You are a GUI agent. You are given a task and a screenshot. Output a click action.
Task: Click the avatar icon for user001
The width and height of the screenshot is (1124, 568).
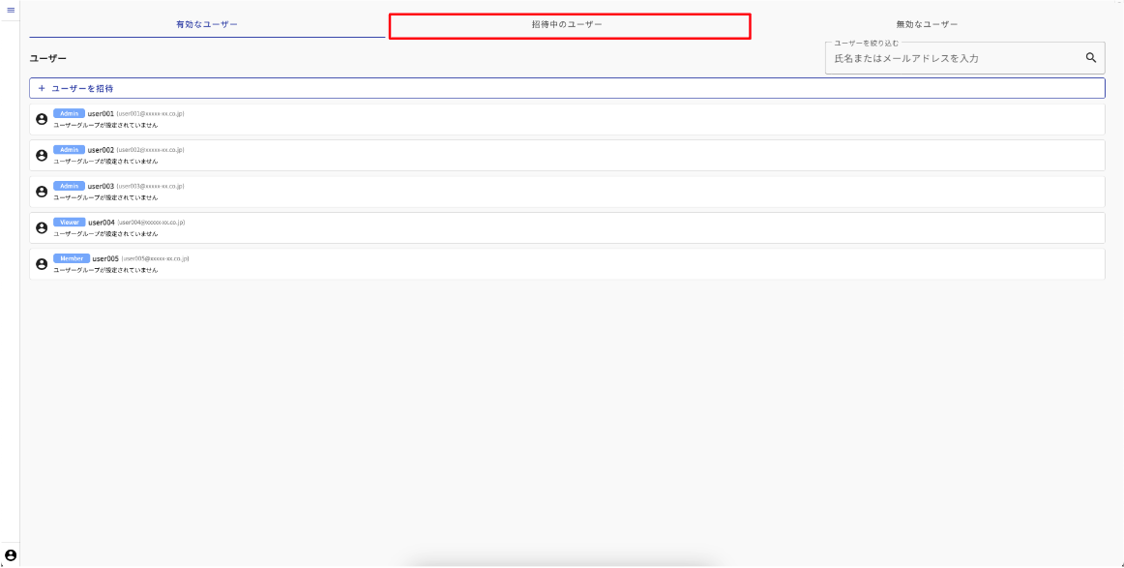(42, 119)
